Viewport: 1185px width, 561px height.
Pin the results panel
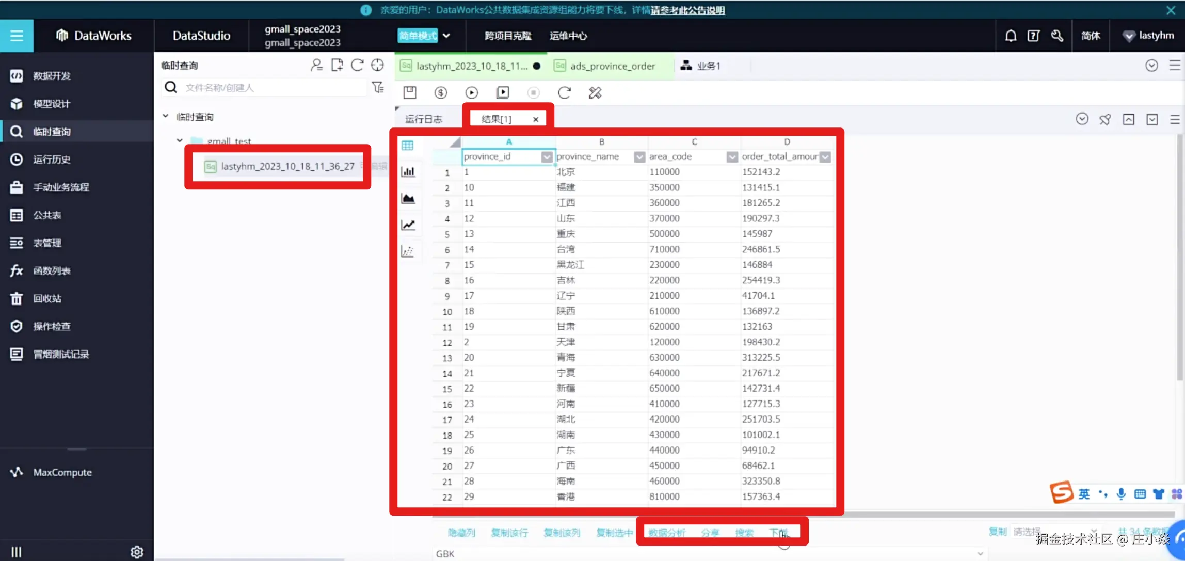pos(1104,119)
